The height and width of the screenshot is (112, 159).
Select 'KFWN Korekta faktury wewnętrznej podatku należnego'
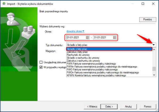109,75
